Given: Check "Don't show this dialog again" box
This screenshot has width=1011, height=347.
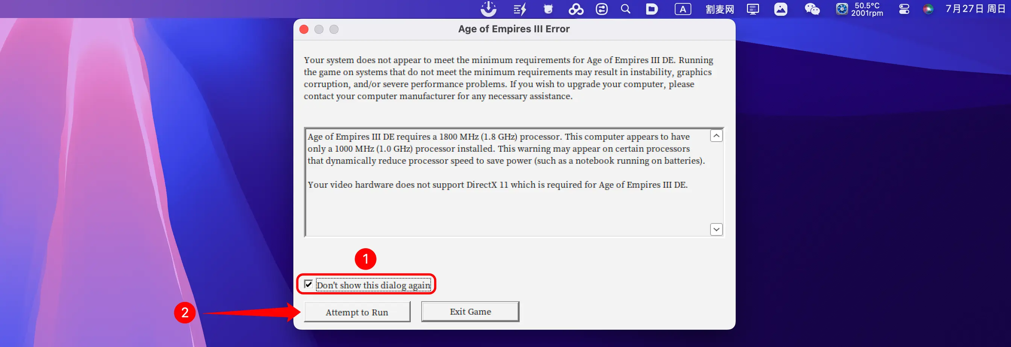Looking at the screenshot, I should (x=308, y=284).
